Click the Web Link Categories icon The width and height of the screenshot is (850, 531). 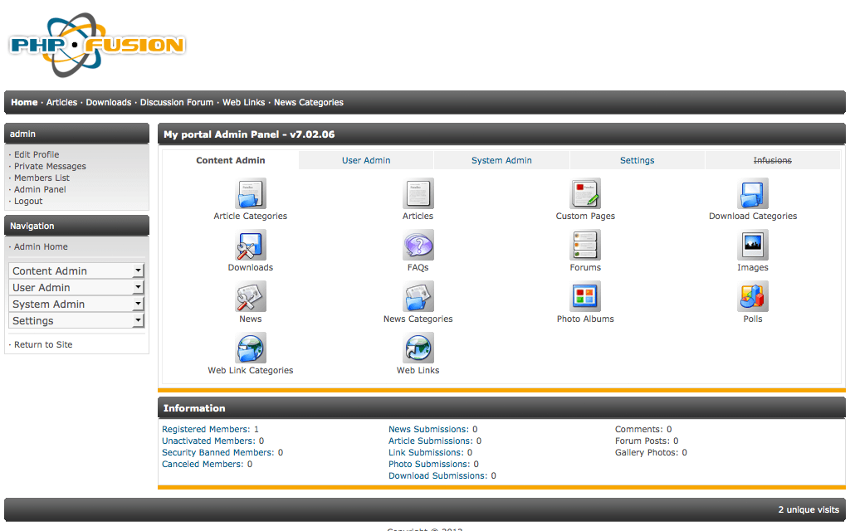click(x=250, y=348)
